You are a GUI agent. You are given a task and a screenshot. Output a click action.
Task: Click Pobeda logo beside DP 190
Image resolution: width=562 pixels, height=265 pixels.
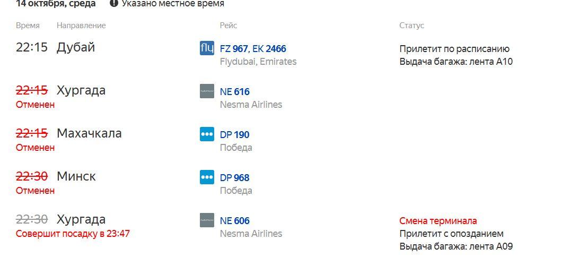(x=207, y=134)
